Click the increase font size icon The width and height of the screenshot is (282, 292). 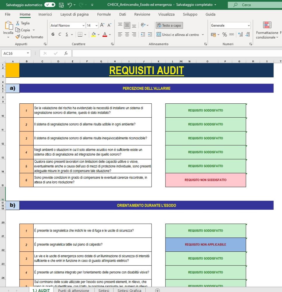[x=102, y=25]
